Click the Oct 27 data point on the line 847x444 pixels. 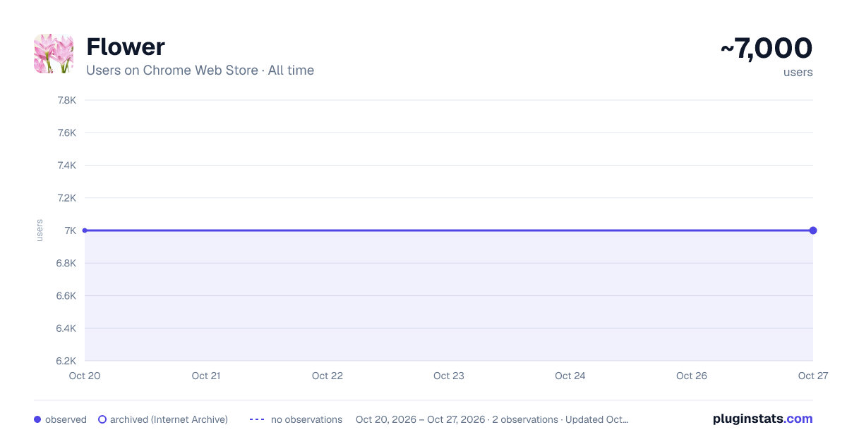pos(813,230)
